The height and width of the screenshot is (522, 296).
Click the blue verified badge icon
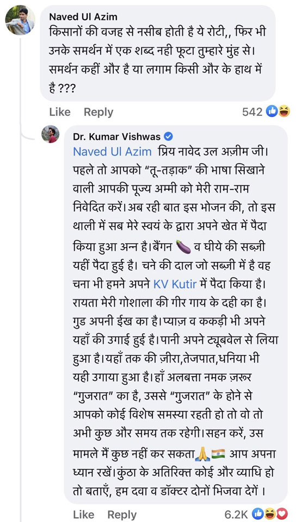(169, 136)
